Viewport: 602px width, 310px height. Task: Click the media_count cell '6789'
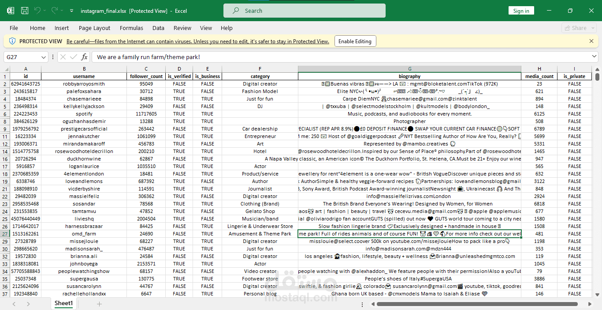point(539,129)
